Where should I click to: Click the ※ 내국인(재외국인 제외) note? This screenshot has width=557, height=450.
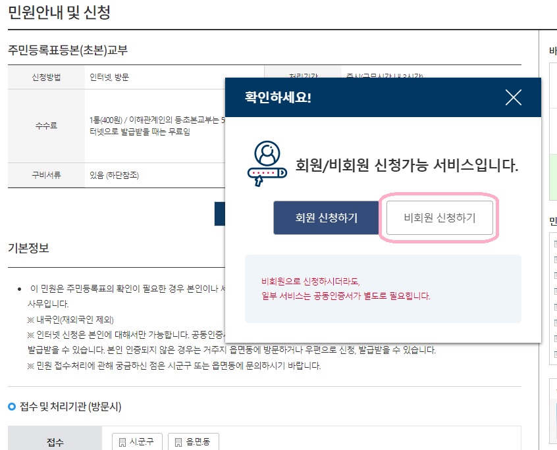[x=70, y=319]
